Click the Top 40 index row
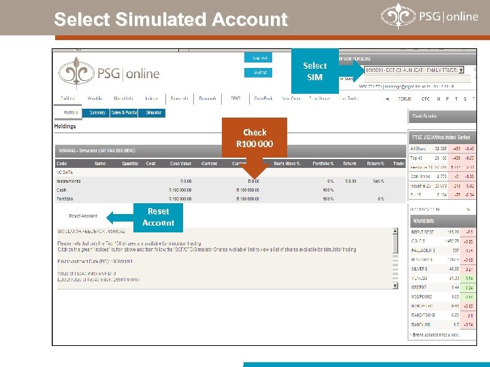 442,158
